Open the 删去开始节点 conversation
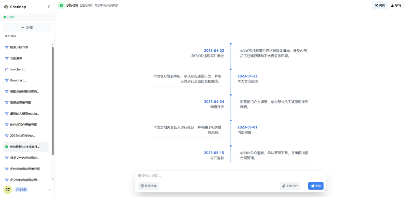The image size is (407, 197). click(25, 47)
